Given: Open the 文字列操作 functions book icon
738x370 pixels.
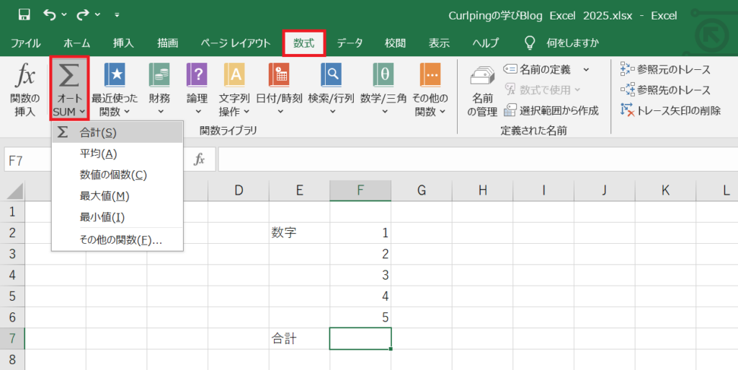Looking at the screenshot, I should pyautogui.click(x=234, y=75).
